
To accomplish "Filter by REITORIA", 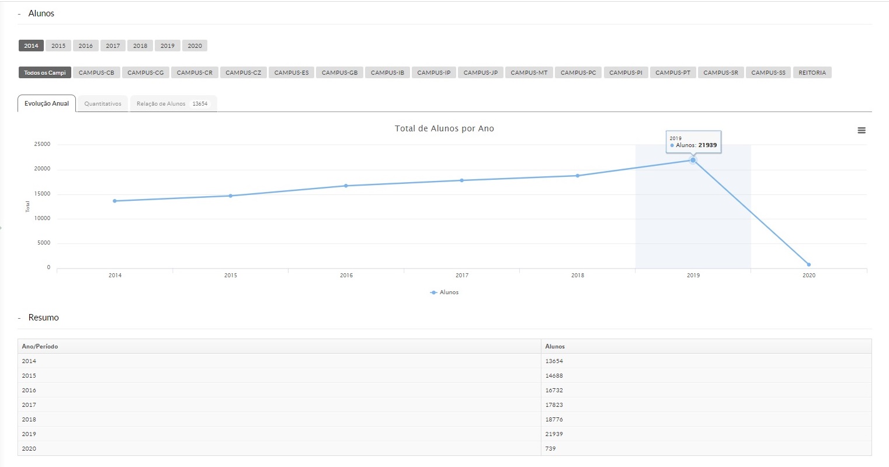I will pos(812,73).
